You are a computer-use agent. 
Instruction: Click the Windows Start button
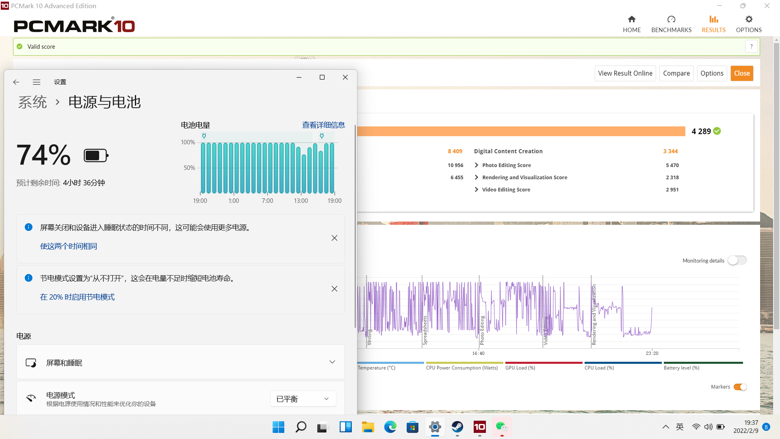point(278,427)
